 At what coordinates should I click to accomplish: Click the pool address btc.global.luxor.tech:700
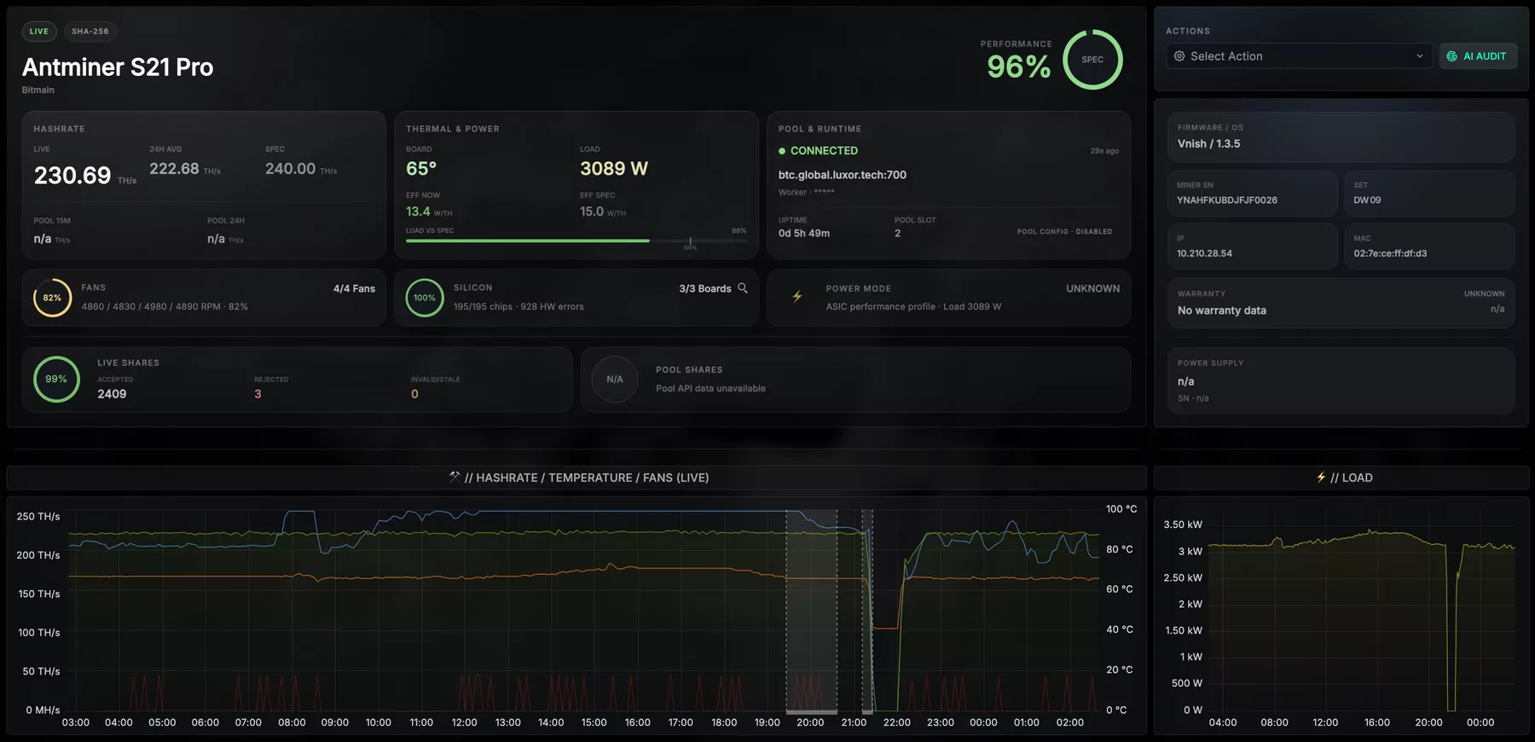(x=843, y=175)
